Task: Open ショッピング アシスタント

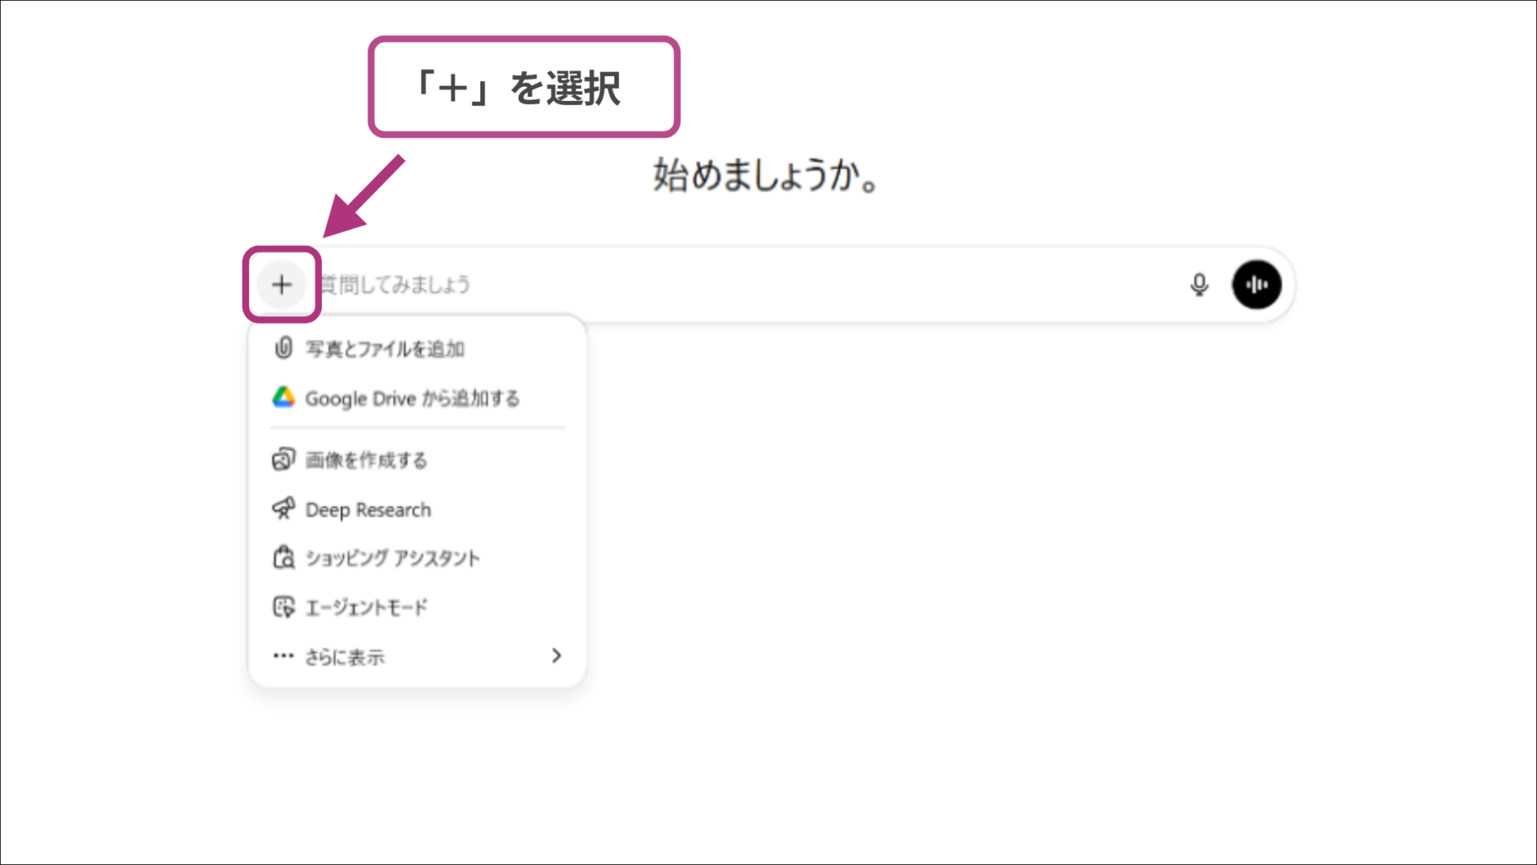Action: (x=392, y=558)
